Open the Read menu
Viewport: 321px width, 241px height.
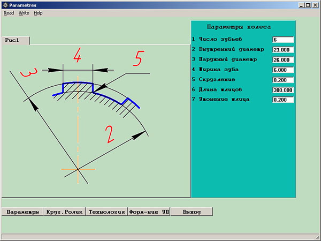9,13
